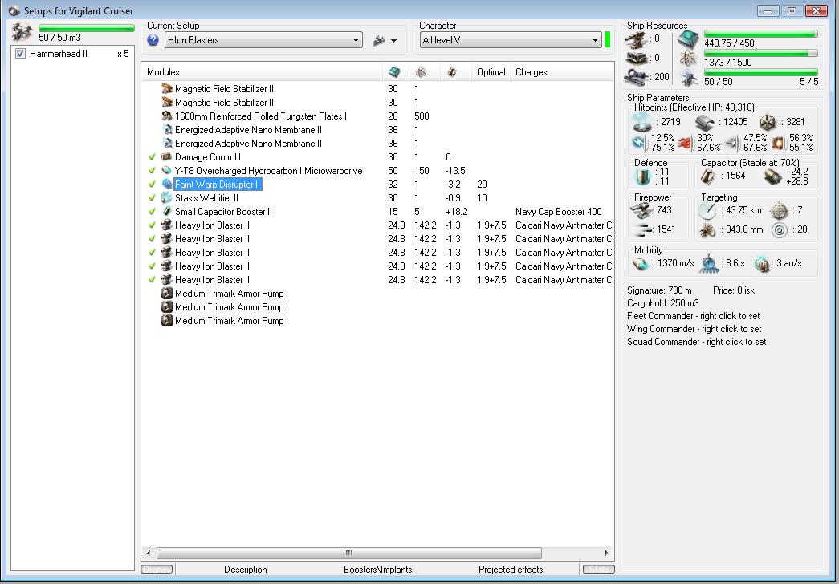This screenshot has height=584, width=839.
Task: Click the CPU usage progress bar
Action: click(760, 34)
